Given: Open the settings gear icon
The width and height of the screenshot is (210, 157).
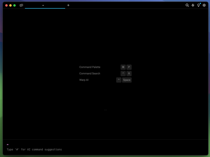Looking at the screenshot, I should pyautogui.click(x=204, y=5).
